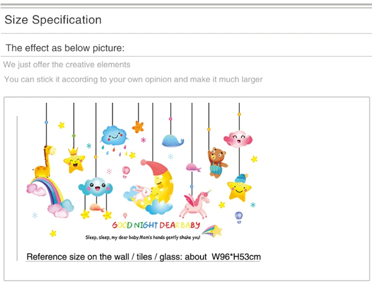Click the star with blue hat
This screenshot has height=283, width=372.
(239, 187)
